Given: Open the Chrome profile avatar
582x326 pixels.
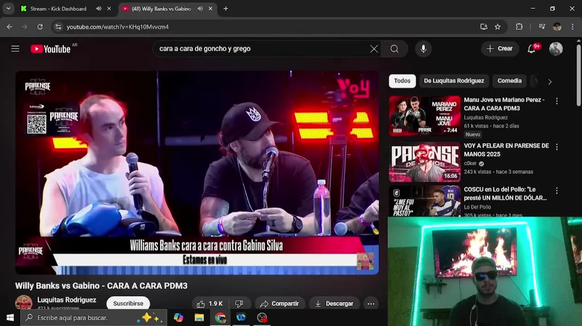Looking at the screenshot, I should [558, 27].
